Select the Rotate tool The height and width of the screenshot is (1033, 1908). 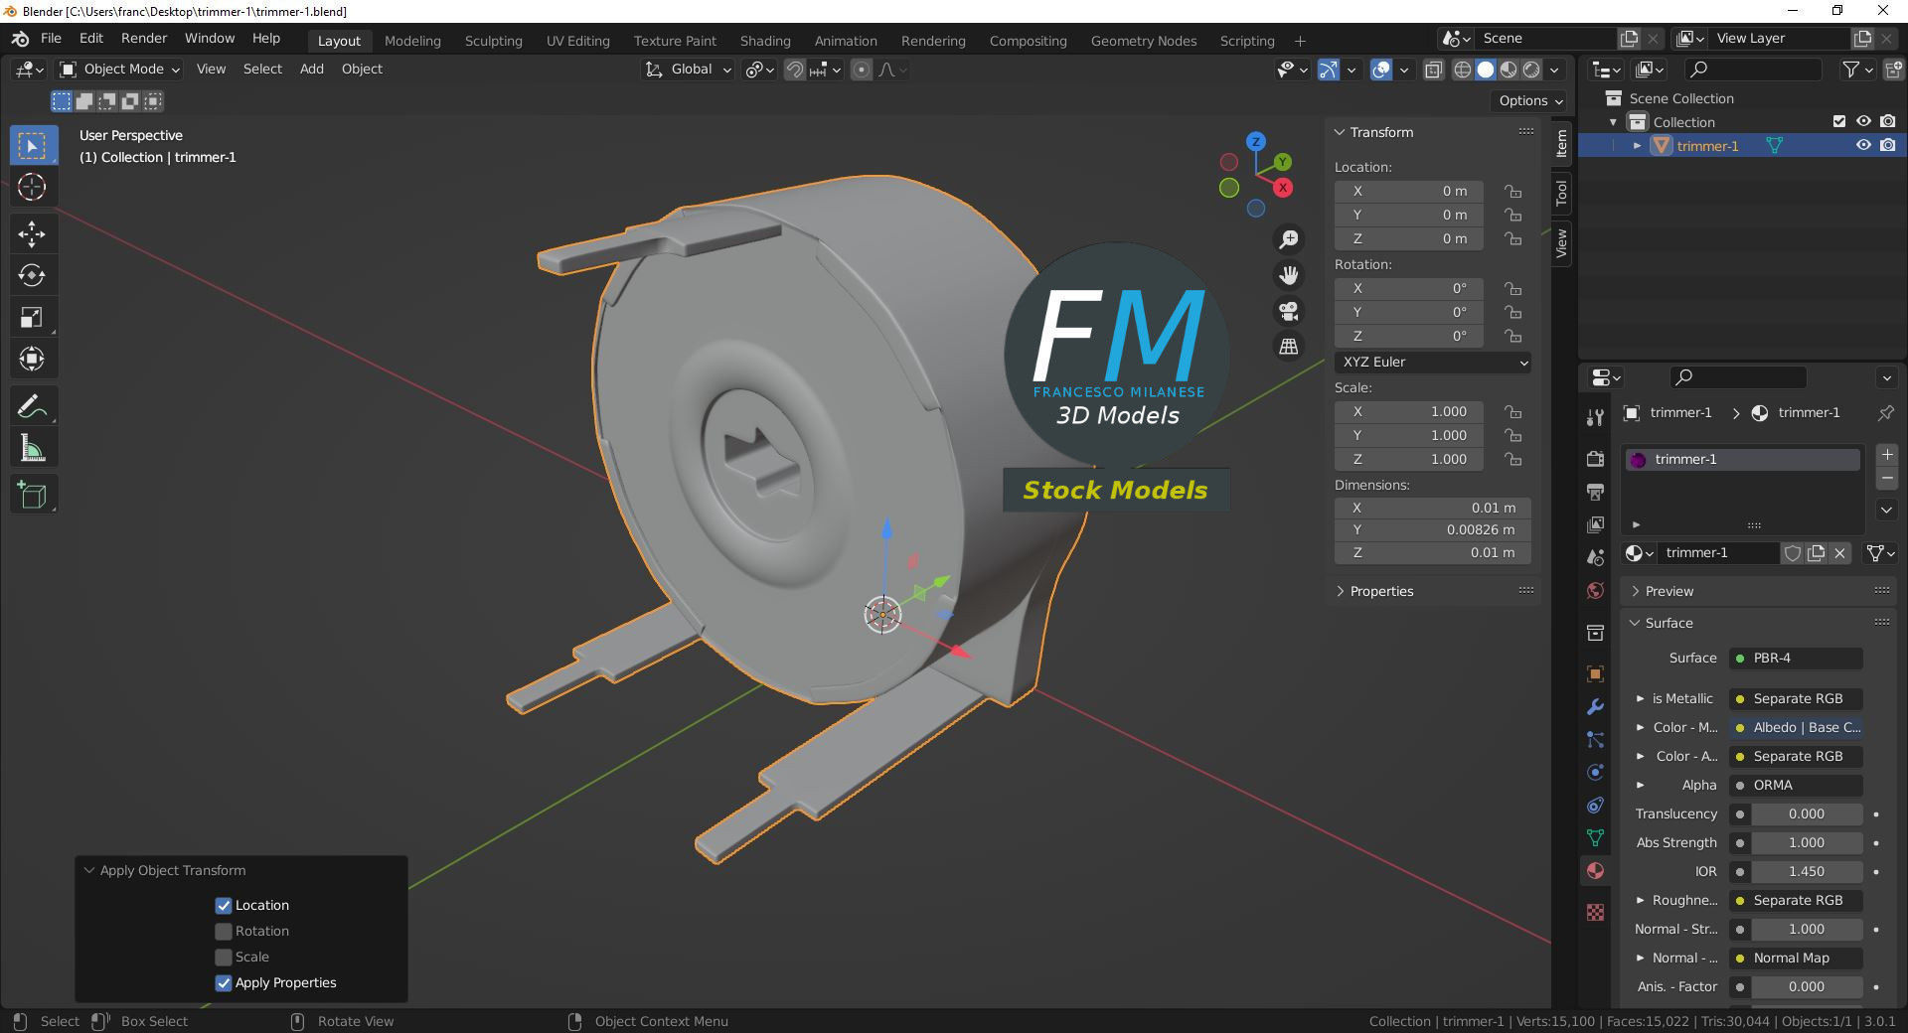[x=32, y=275]
